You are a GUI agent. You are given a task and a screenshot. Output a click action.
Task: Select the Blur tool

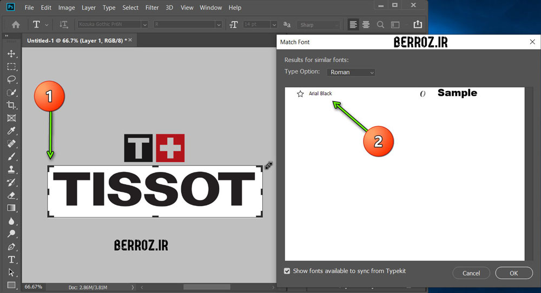(11, 221)
